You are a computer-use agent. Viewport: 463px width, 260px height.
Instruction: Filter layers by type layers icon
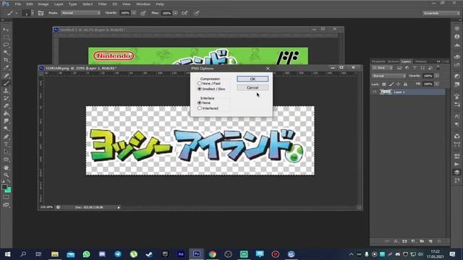[x=415, y=68]
